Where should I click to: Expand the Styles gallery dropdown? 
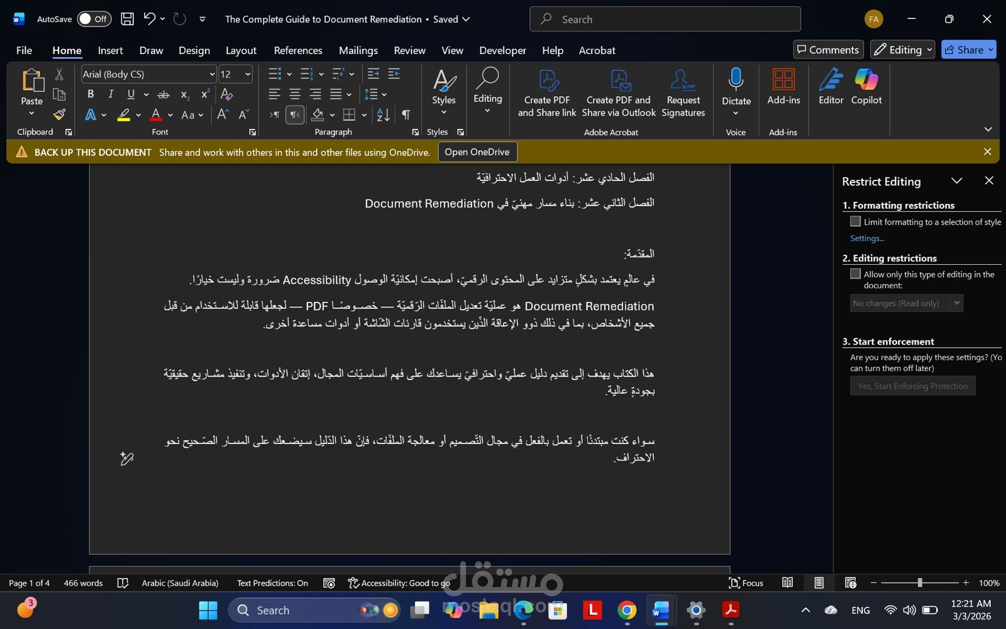[x=444, y=112]
